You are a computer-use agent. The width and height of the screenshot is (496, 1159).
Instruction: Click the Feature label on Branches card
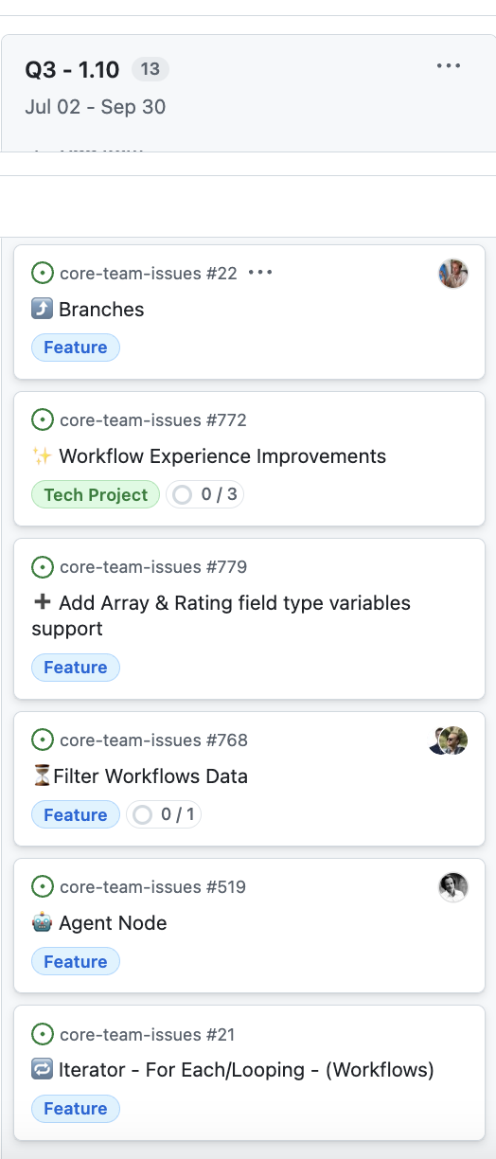coord(76,348)
